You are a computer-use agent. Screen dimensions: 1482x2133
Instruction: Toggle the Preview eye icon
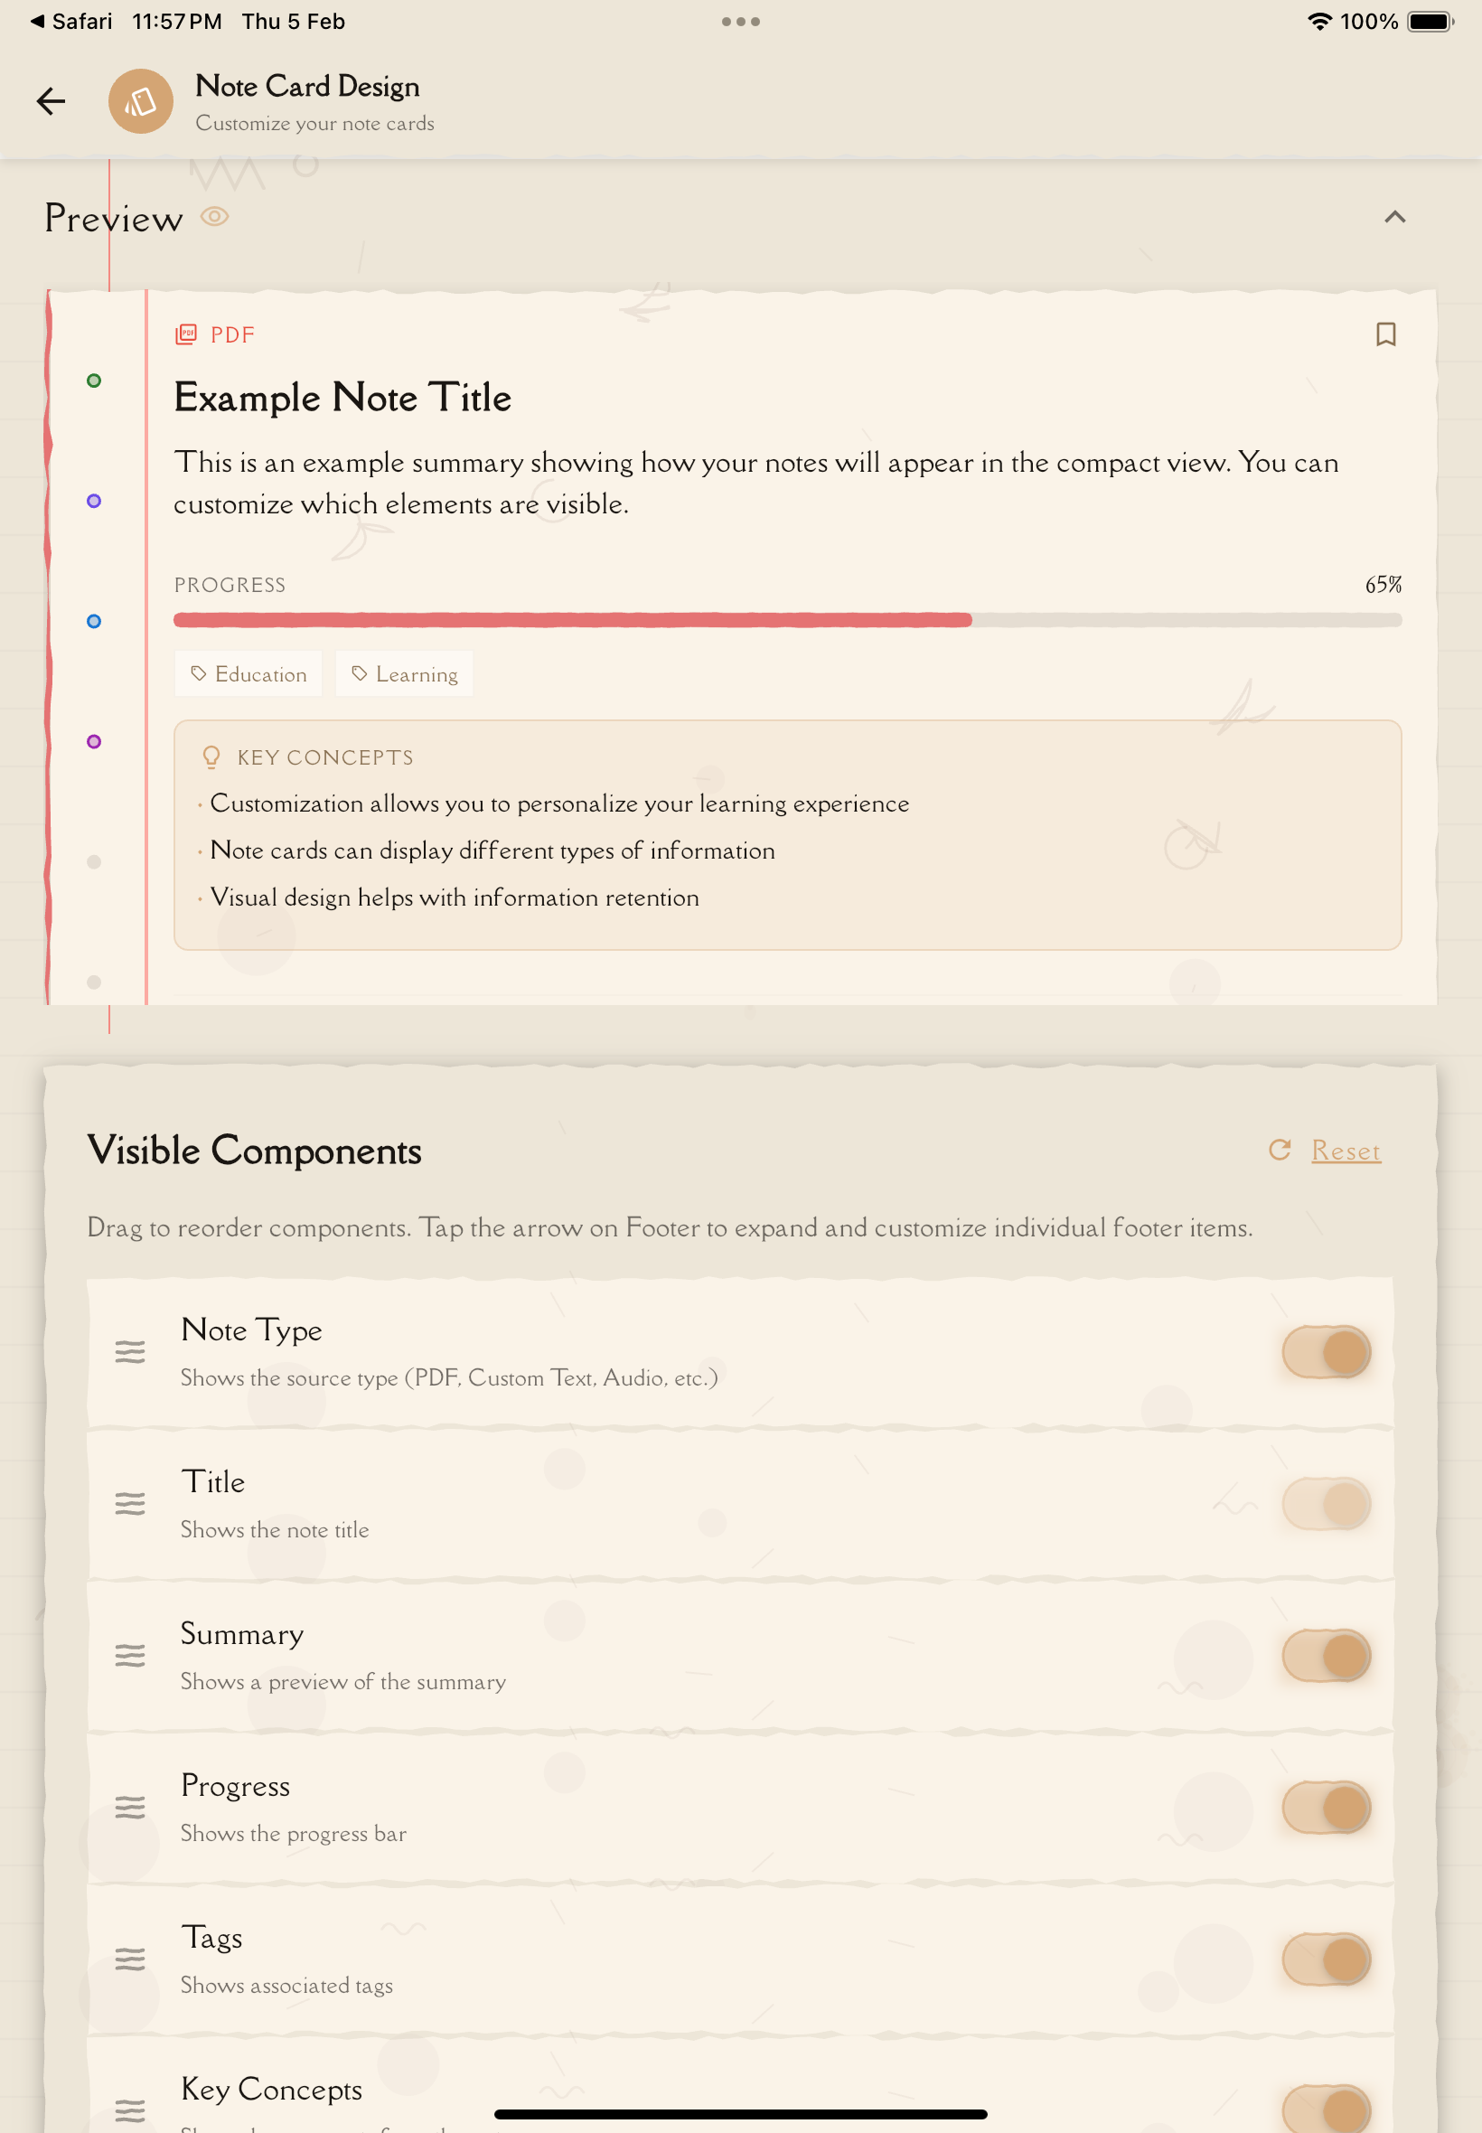coord(214,217)
